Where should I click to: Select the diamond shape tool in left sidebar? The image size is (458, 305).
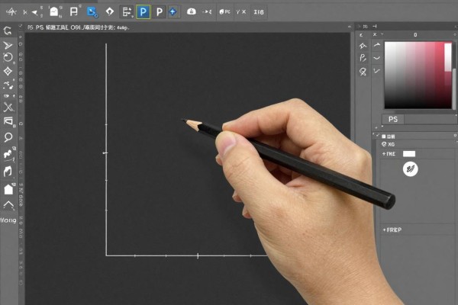pyautogui.click(x=8, y=71)
